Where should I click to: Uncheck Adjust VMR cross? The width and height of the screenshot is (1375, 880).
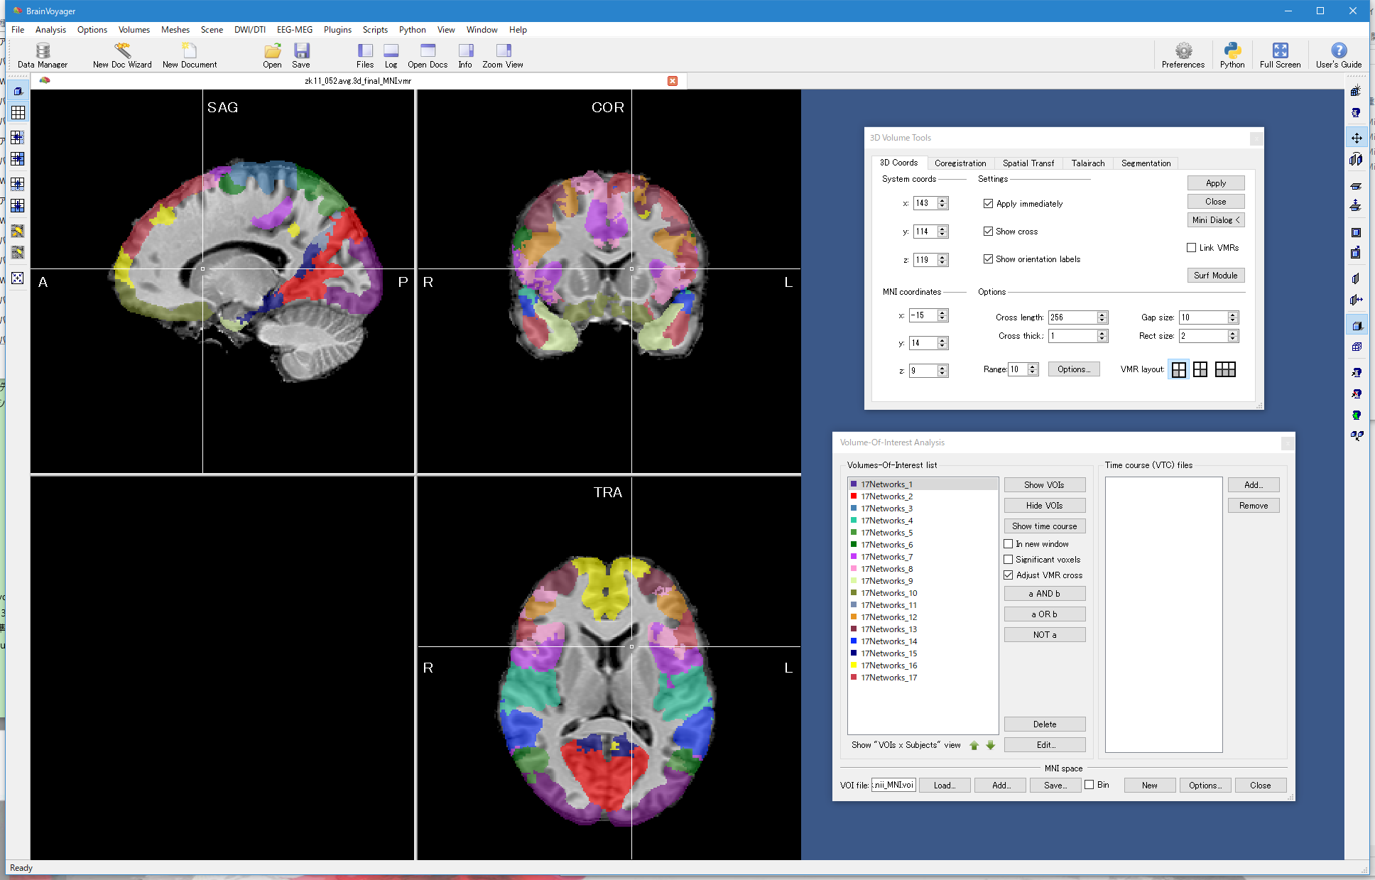coord(1008,575)
